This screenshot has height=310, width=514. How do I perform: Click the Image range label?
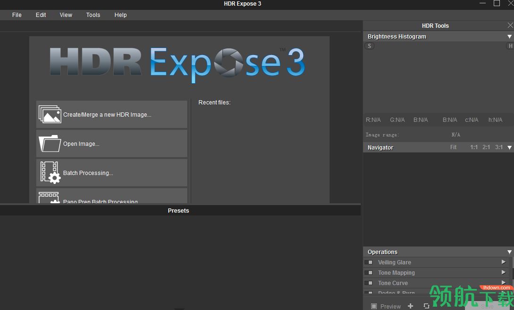(x=382, y=135)
